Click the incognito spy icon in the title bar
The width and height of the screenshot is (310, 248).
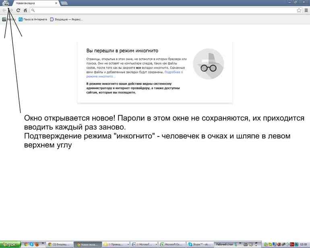coord(6,3)
